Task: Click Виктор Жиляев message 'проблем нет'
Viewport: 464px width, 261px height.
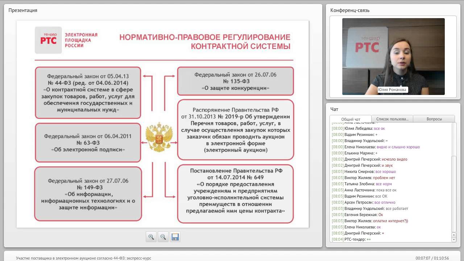Action: tap(384, 178)
